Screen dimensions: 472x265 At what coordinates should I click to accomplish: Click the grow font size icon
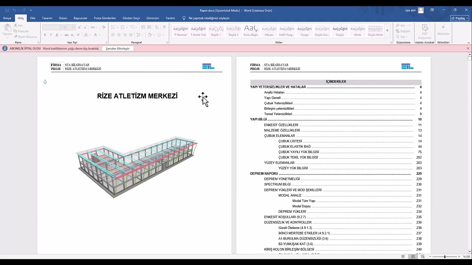[x=79, y=27]
